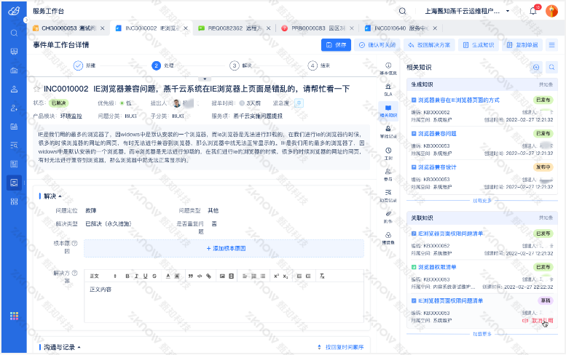Select the highlighted work order sidebar icon
Viewport: 566px width, 355px height.
[x=14, y=183]
